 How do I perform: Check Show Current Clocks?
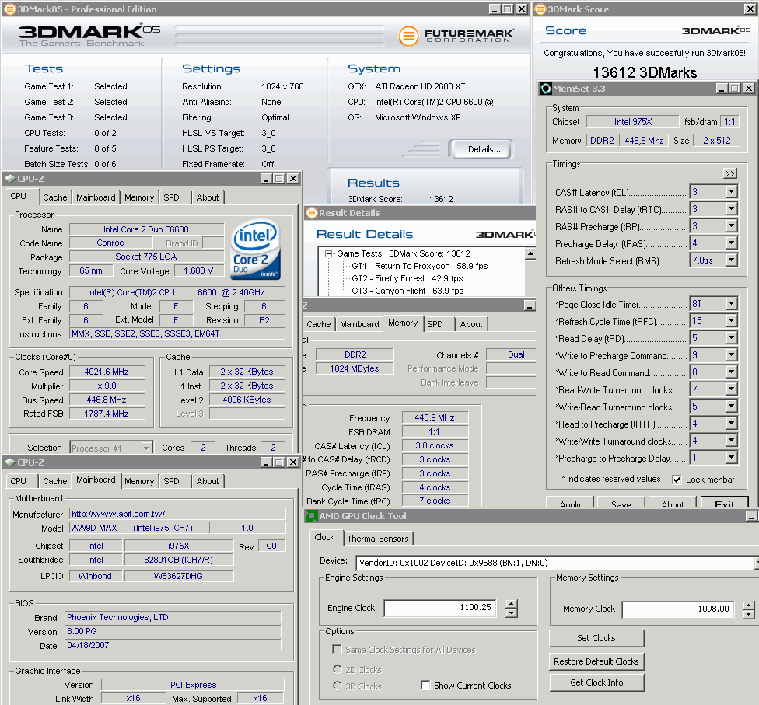[x=425, y=685]
